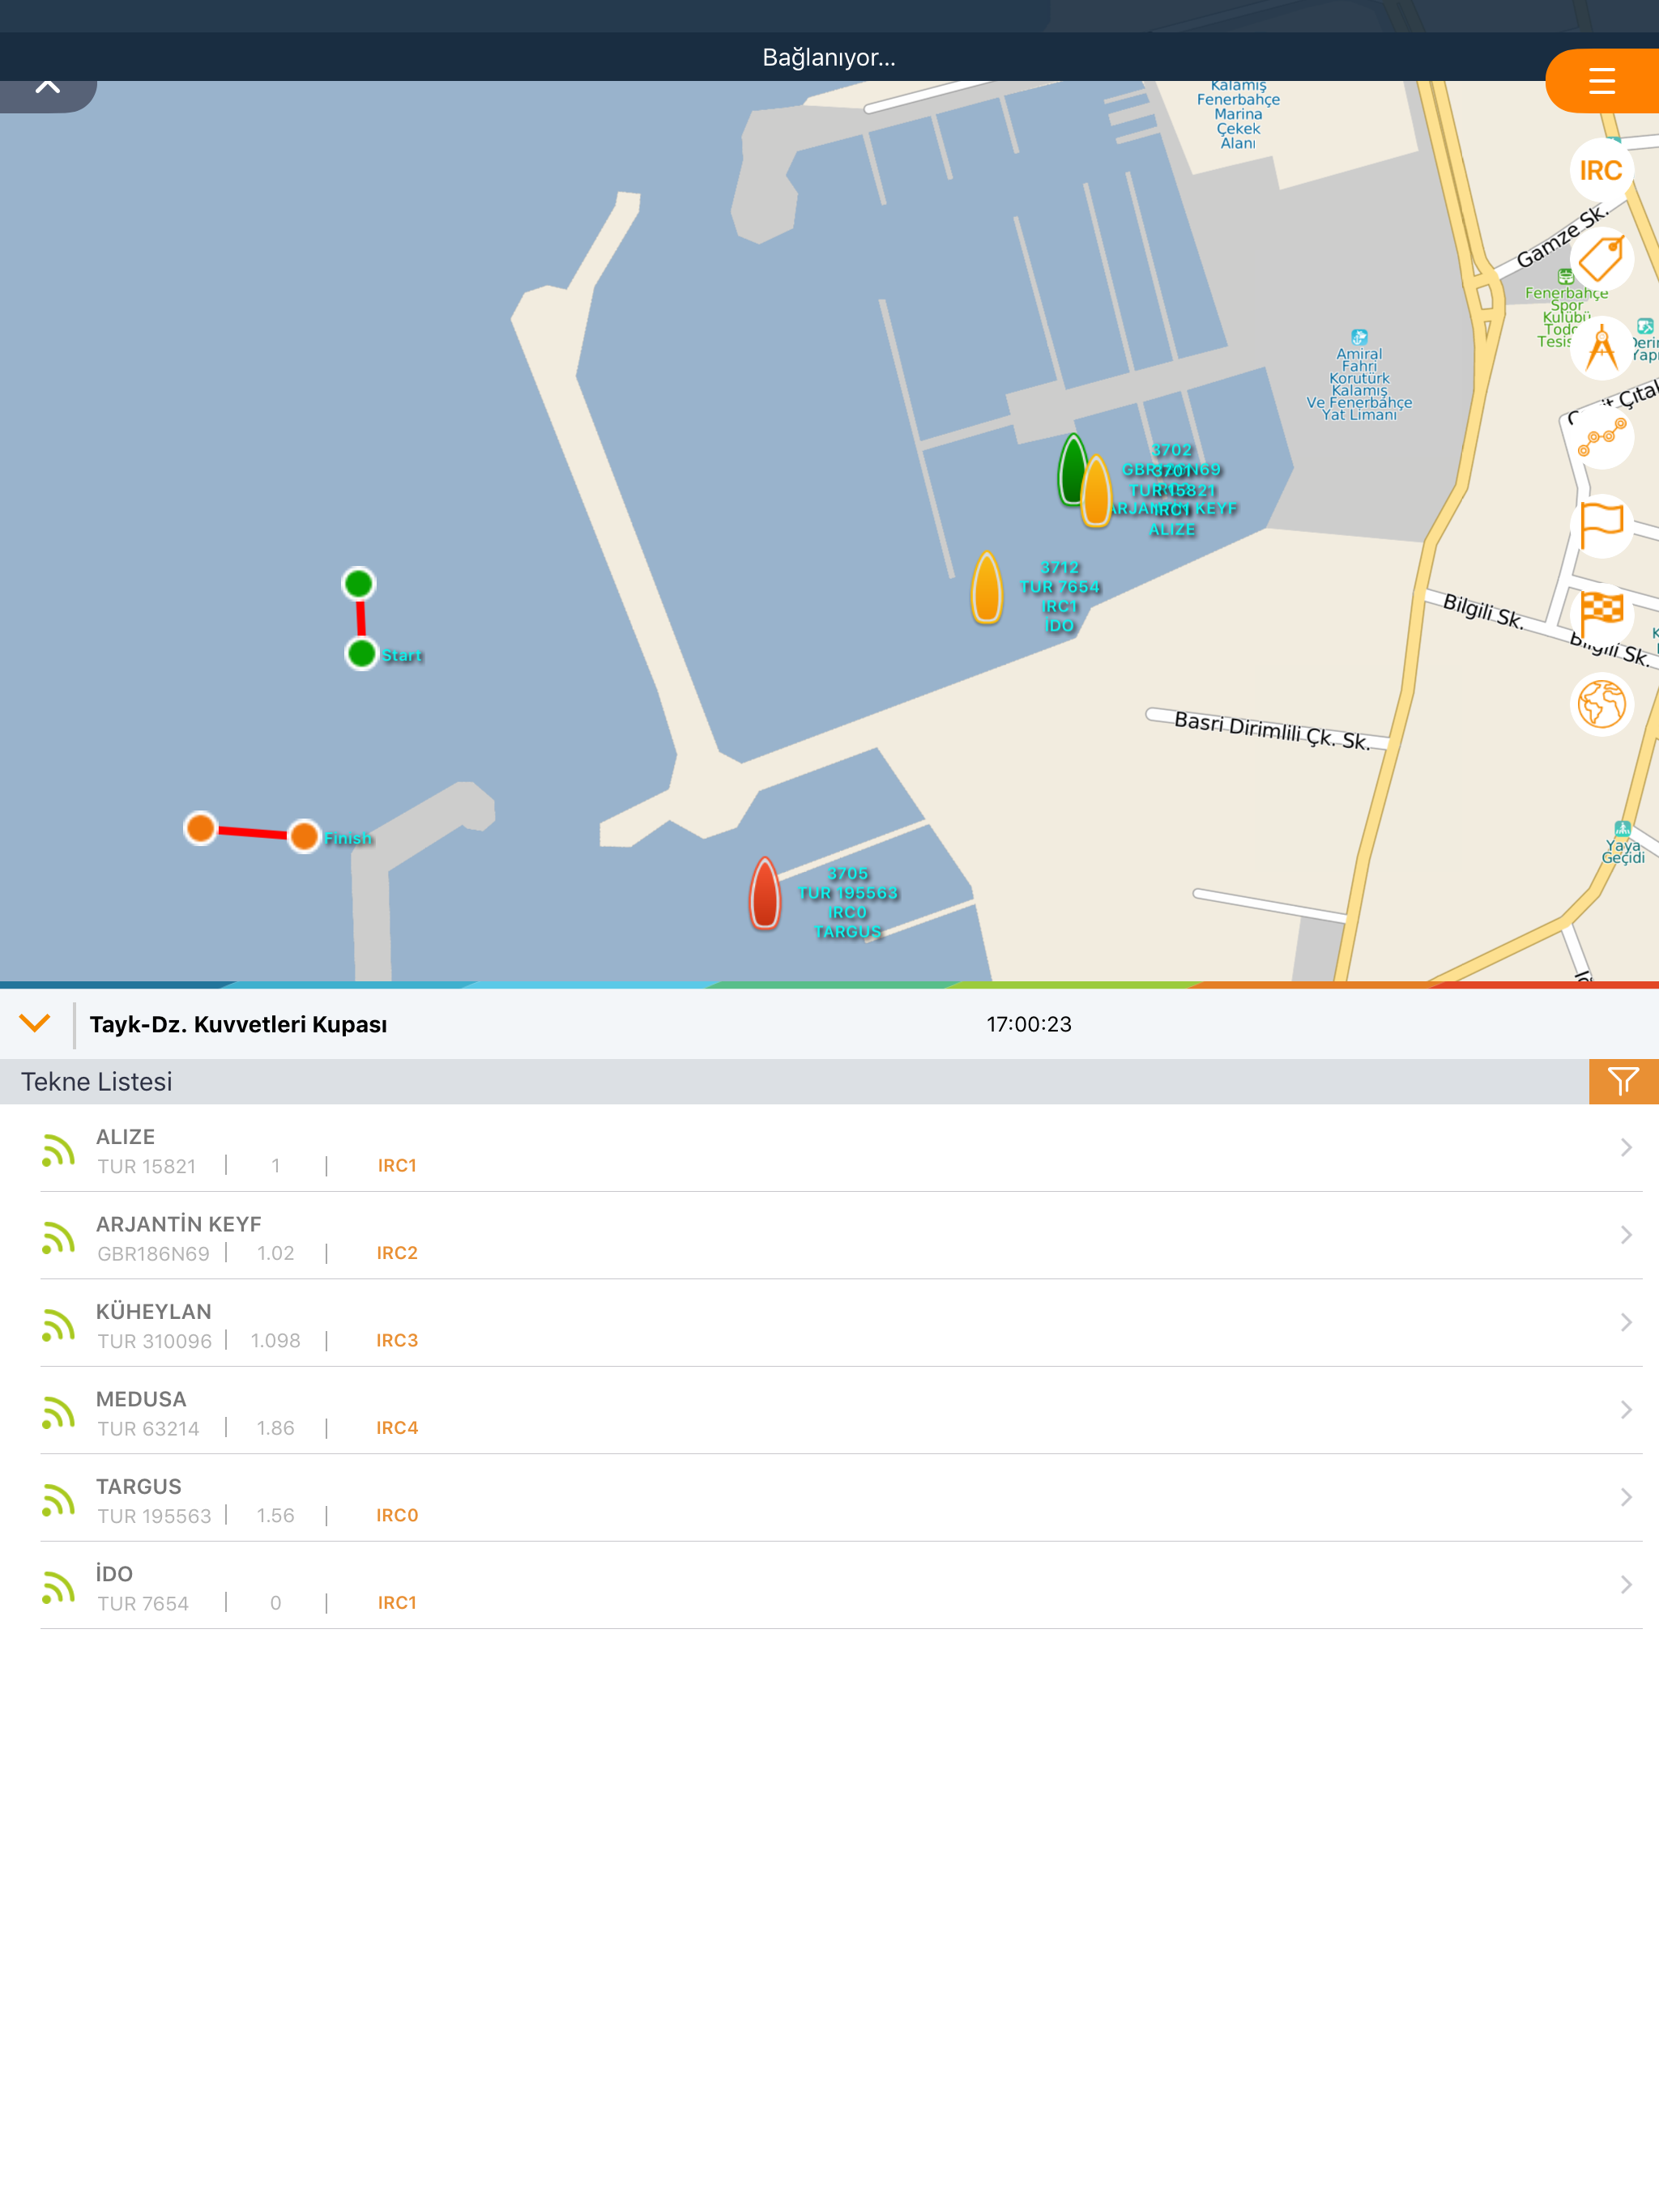Collapse the top panel chevron
The image size is (1659, 2212).
pyautogui.click(x=47, y=88)
